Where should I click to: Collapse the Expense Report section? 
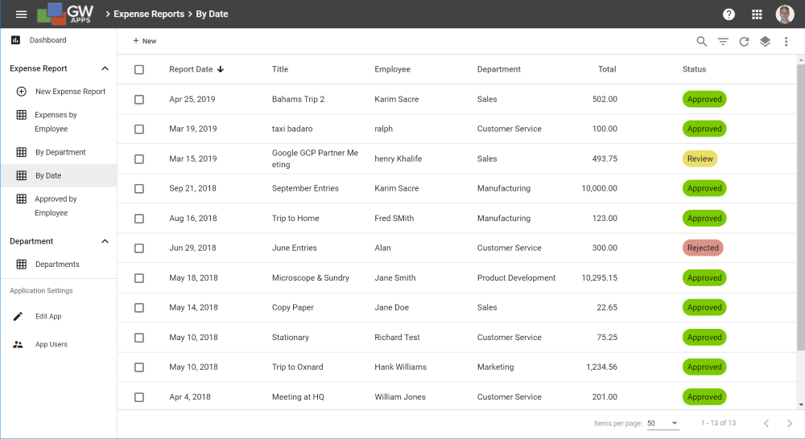[x=105, y=68]
